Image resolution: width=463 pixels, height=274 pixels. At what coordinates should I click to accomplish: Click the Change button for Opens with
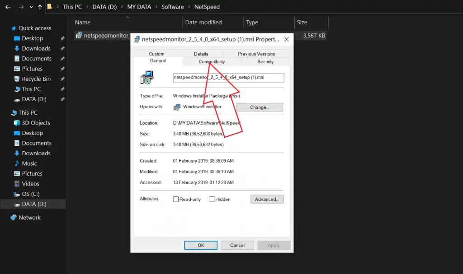(x=260, y=107)
